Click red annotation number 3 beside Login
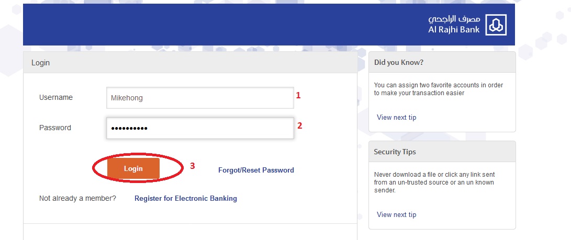This screenshot has height=240, width=571. (x=192, y=166)
